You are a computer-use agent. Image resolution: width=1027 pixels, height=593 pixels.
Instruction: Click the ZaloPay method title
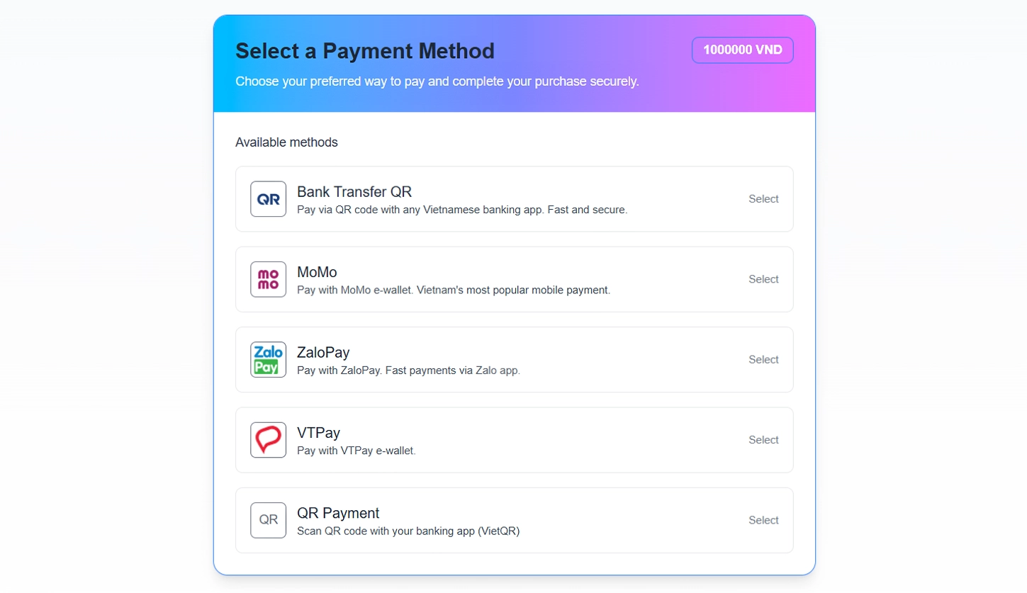[x=323, y=352]
